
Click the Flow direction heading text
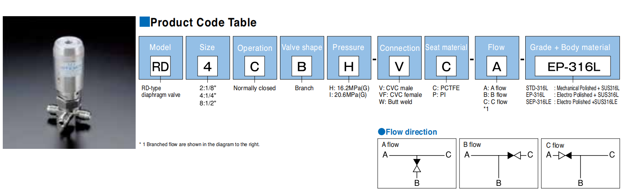[x=411, y=132]
